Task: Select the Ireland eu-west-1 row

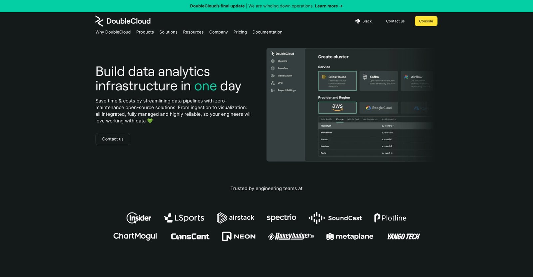Action: [x=376, y=139]
